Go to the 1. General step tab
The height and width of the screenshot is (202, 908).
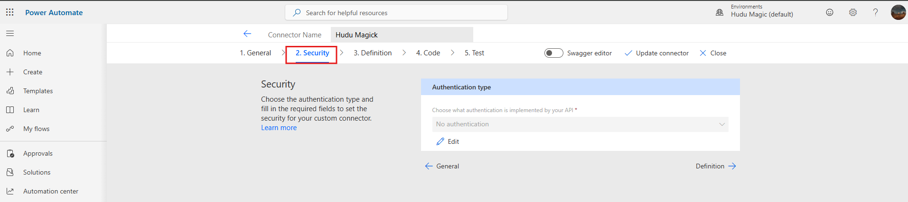[x=255, y=53]
